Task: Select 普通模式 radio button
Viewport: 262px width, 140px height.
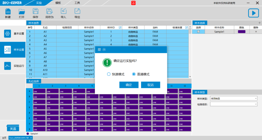Action: 134,74
